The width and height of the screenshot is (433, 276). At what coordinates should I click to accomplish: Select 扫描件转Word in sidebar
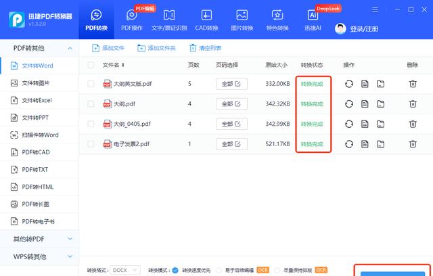coord(39,135)
